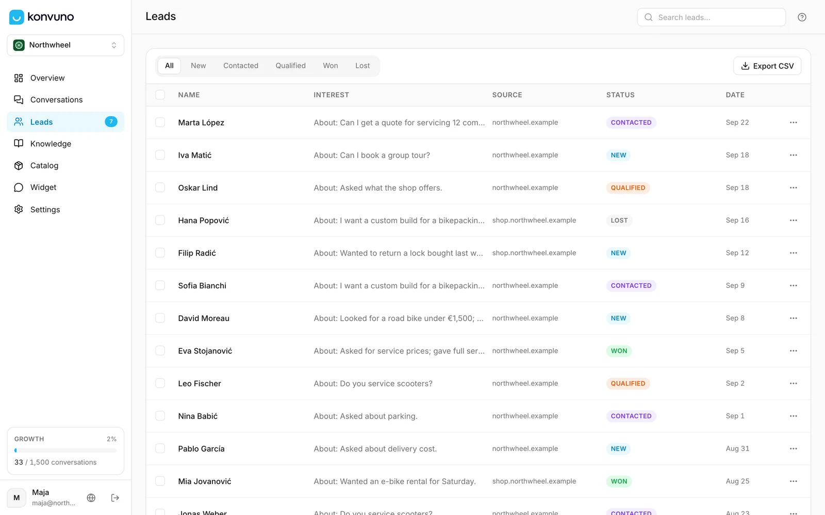Check the Nina Babić lead checkbox

click(x=160, y=416)
